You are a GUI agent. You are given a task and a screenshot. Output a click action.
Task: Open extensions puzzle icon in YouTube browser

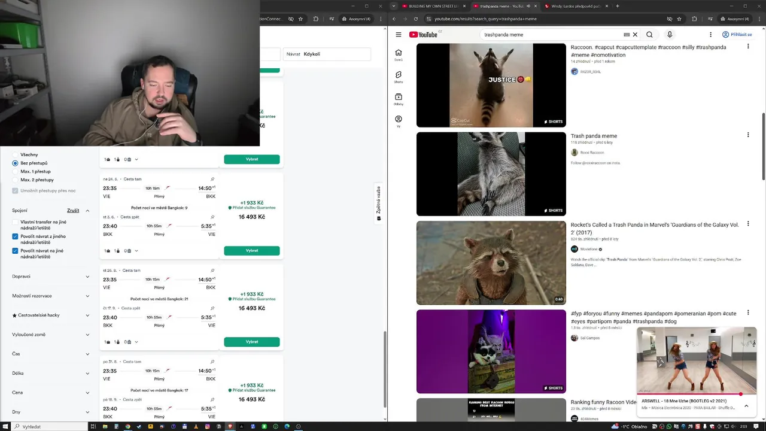tap(695, 19)
